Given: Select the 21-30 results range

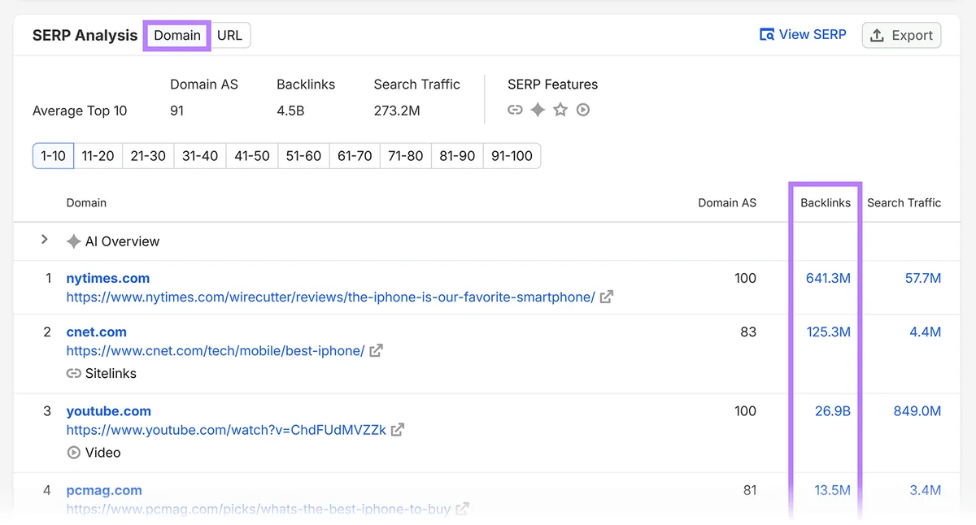Looking at the screenshot, I should click(x=148, y=156).
